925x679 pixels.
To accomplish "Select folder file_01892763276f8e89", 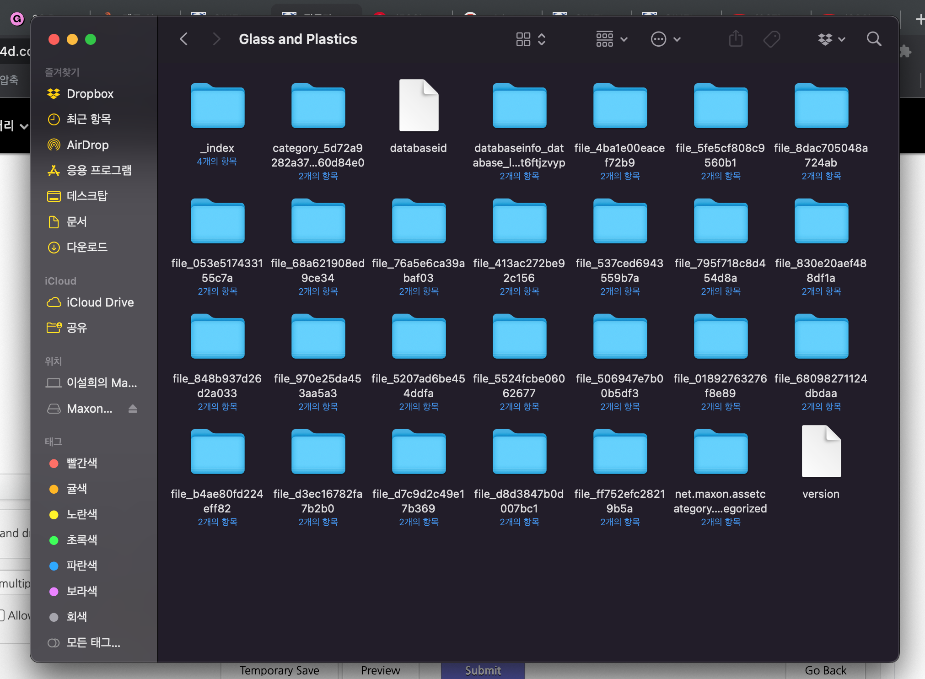I will pos(721,337).
